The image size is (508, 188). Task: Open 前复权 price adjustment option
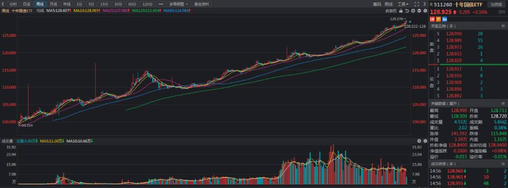[391, 11]
